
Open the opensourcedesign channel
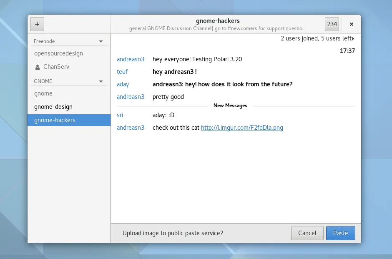tap(58, 53)
